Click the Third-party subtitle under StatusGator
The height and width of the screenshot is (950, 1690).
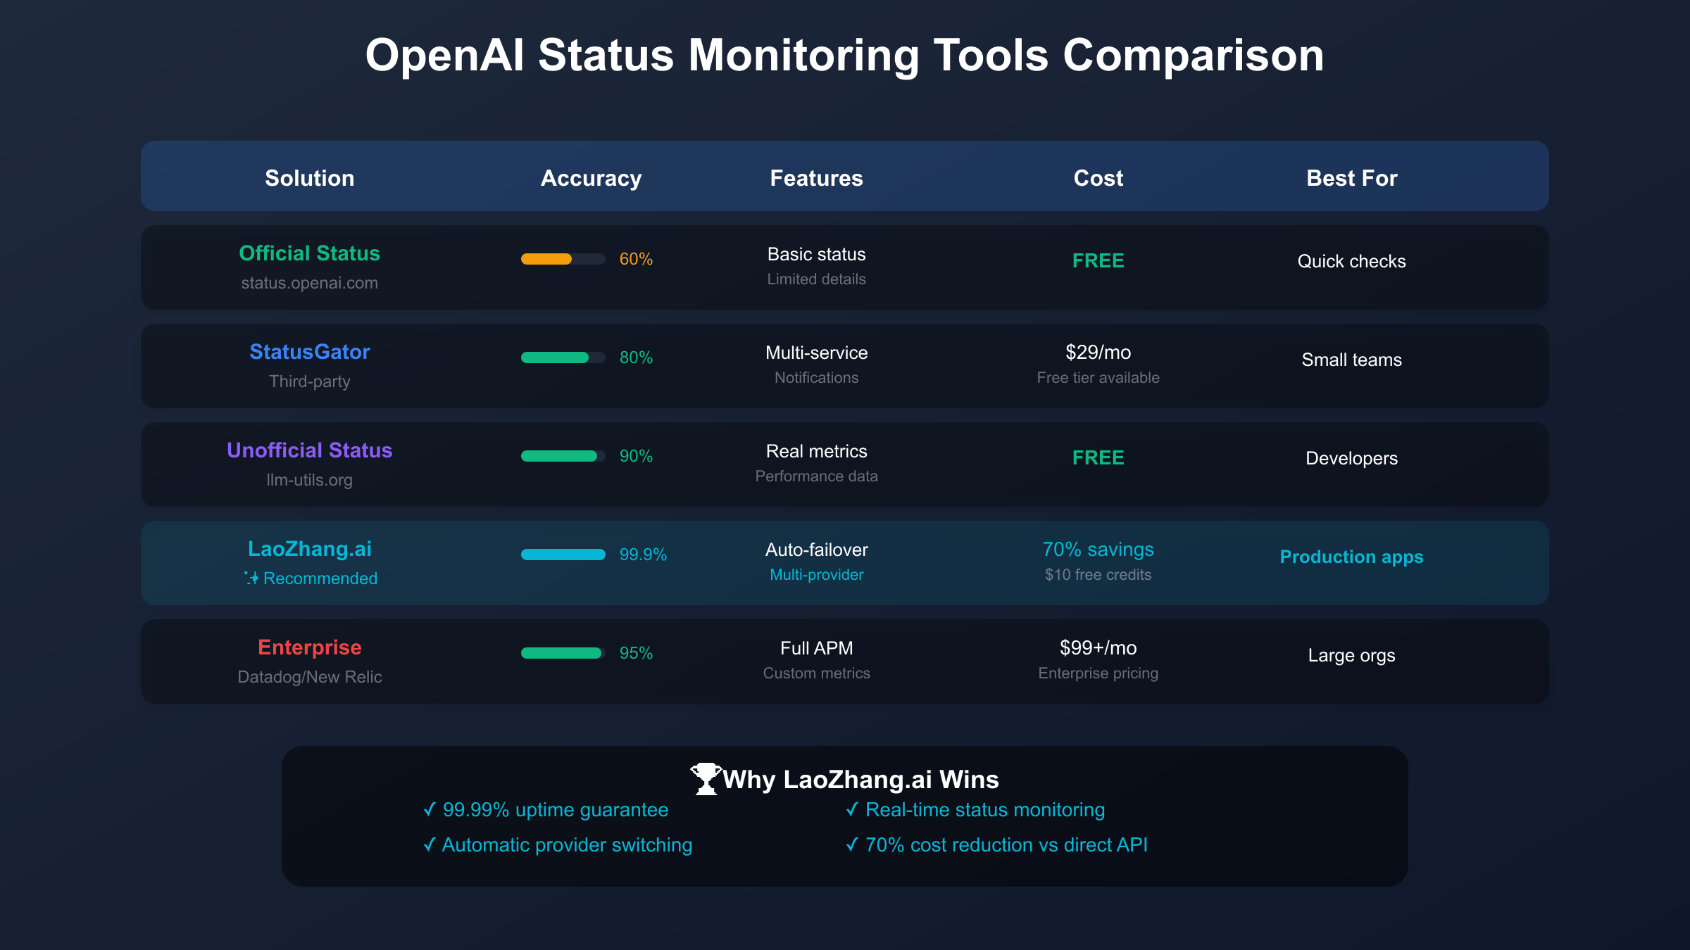tap(310, 381)
